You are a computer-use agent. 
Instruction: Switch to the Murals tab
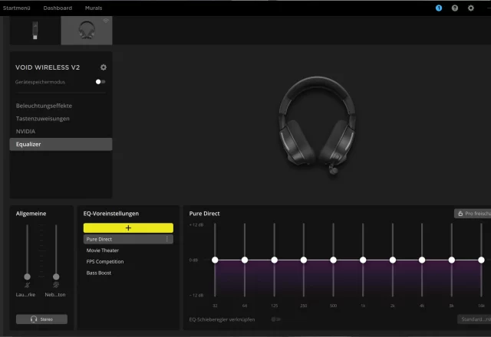pyautogui.click(x=94, y=8)
